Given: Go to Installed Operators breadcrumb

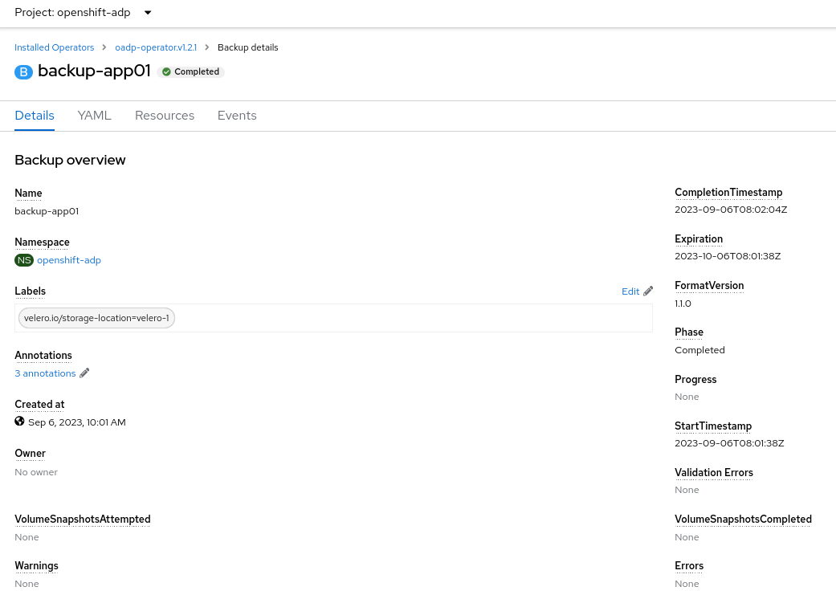Looking at the screenshot, I should [54, 47].
